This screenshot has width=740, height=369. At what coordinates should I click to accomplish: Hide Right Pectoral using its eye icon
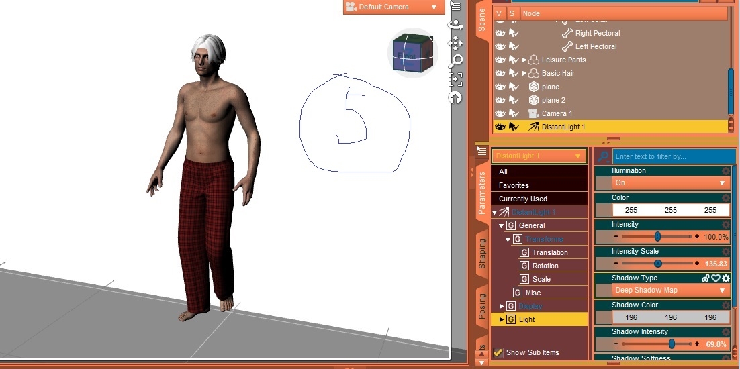[x=500, y=33]
